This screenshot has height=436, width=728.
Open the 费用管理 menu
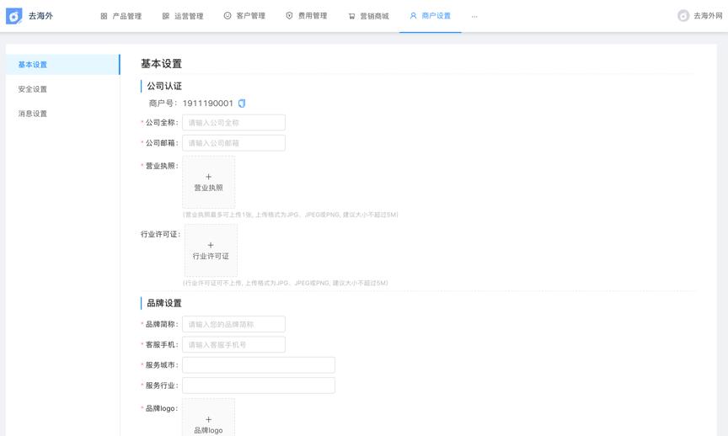pos(307,16)
